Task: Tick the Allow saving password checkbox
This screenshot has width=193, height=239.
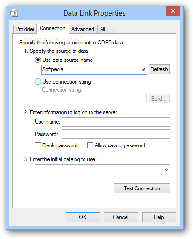Action: click(90, 145)
